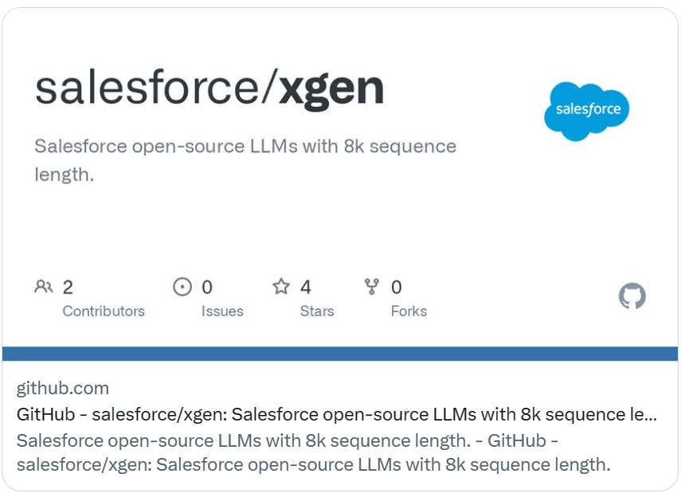This screenshot has width=681, height=493.
Task: Click the Issues count showing 0
Action: tap(207, 287)
